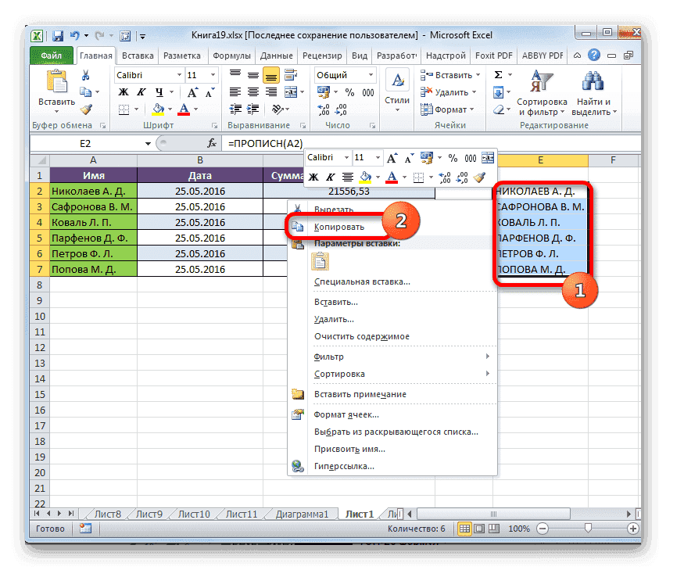This screenshot has width=684, height=570.
Task: Open the font size dropdown on the ribbon
Action: pos(211,75)
